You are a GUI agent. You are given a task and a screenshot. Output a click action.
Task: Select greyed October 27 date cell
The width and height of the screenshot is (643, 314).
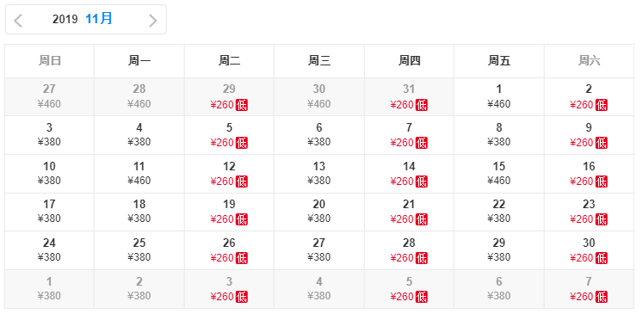coord(49,96)
